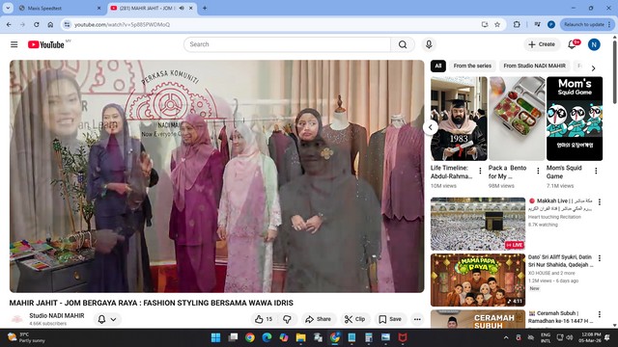Save the video to a playlist
The image size is (618, 347).
point(390,319)
